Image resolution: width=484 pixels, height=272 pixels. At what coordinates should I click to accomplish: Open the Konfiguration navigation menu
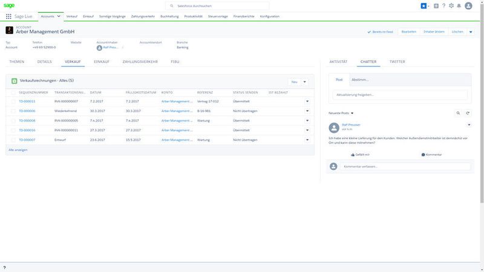[269, 16]
